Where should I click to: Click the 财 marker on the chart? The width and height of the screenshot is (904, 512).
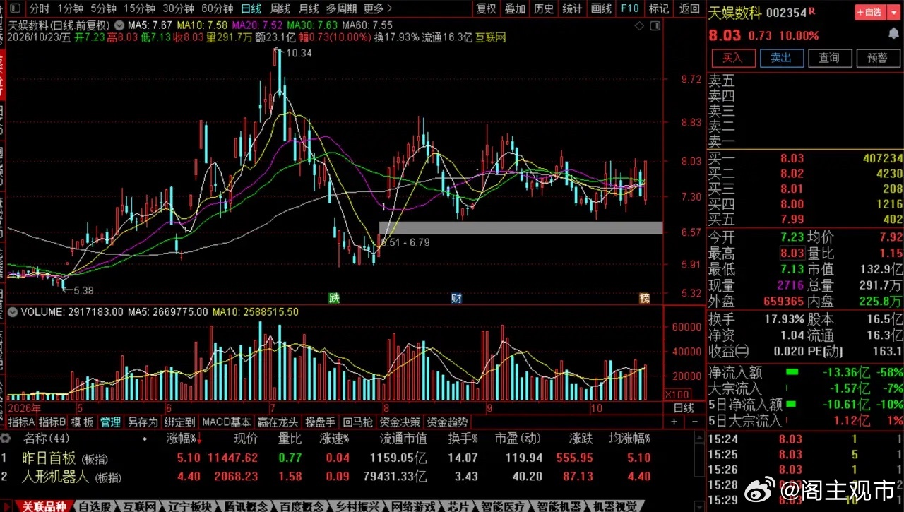[456, 298]
